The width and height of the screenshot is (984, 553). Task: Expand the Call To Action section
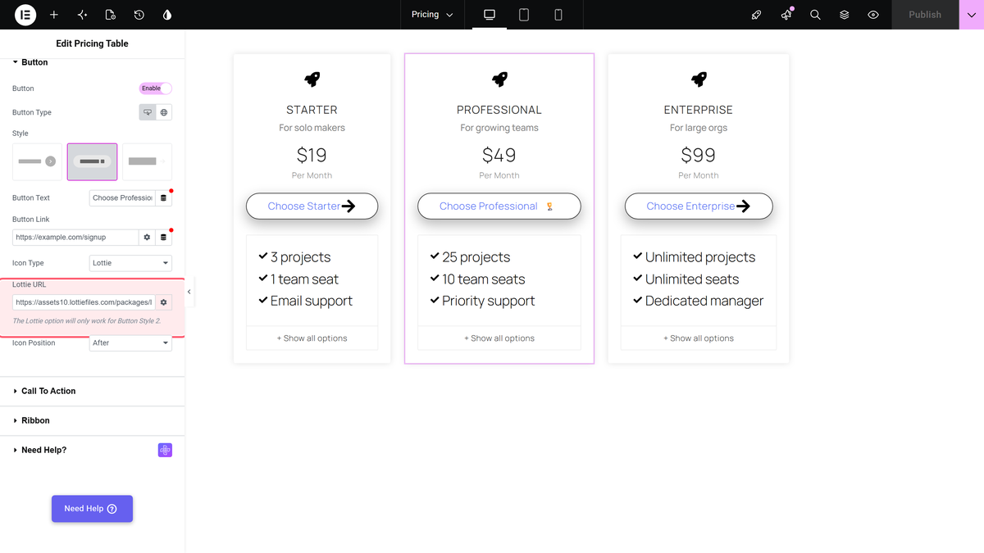tap(92, 391)
